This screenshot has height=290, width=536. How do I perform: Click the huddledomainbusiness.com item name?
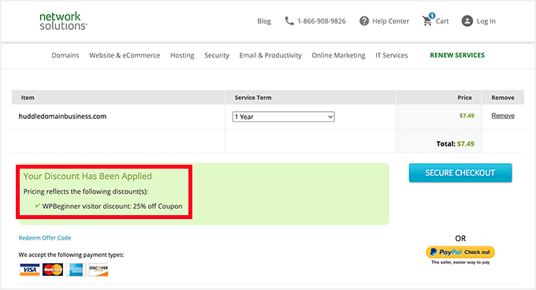(x=62, y=116)
